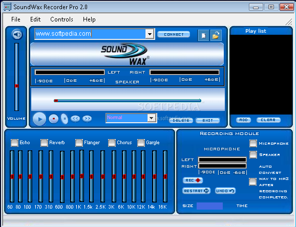The image size is (296, 227).
Task: Click the ADD playlist button
Action: click(244, 120)
